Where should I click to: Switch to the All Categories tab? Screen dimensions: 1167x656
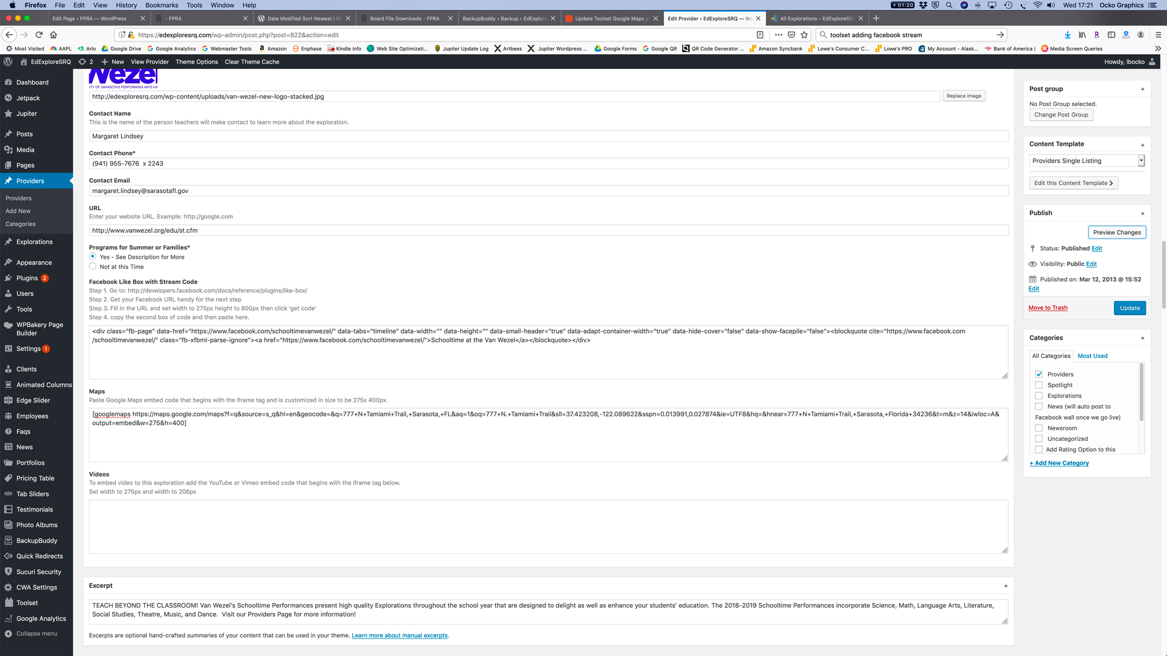(x=1051, y=356)
